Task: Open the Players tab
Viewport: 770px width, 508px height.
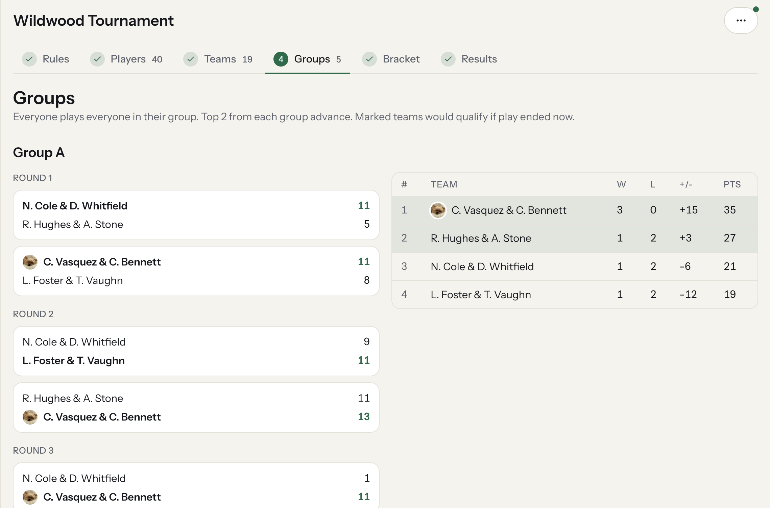Action: [126, 59]
